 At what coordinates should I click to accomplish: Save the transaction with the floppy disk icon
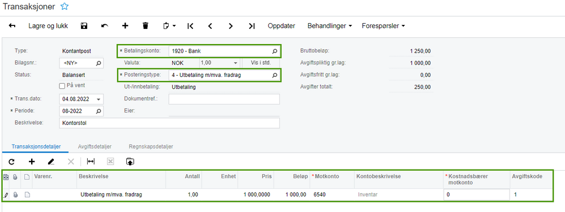(84, 25)
